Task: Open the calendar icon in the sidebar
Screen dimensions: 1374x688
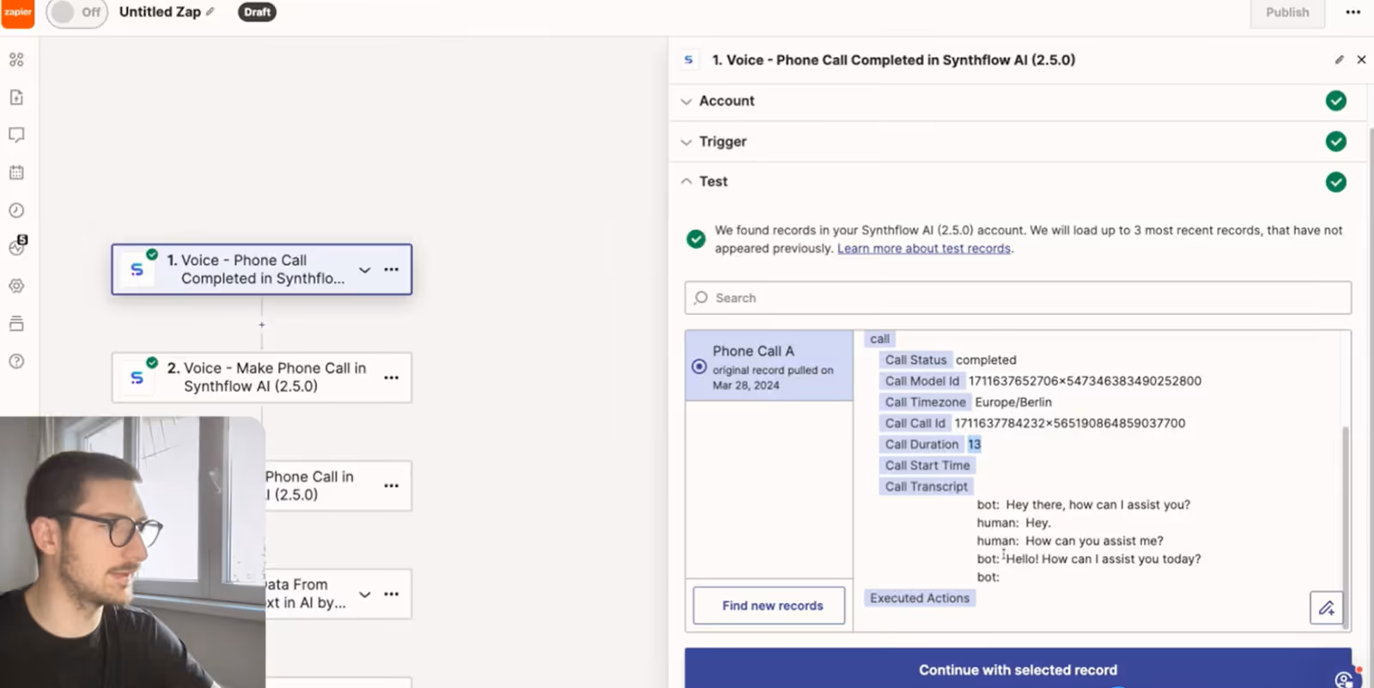Action: [16, 172]
